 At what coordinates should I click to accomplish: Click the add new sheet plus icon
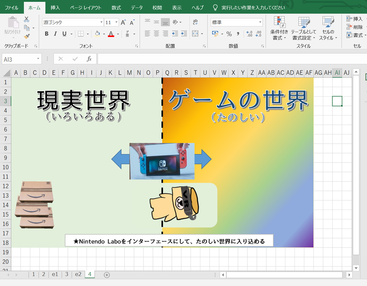point(107,275)
